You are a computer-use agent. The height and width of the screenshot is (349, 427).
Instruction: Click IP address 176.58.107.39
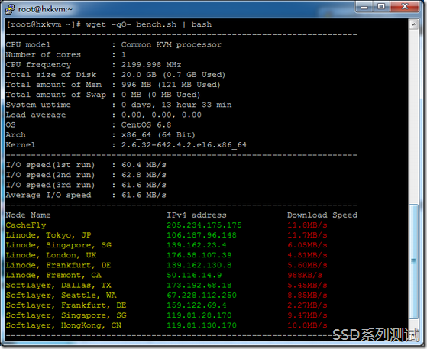point(199,255)
